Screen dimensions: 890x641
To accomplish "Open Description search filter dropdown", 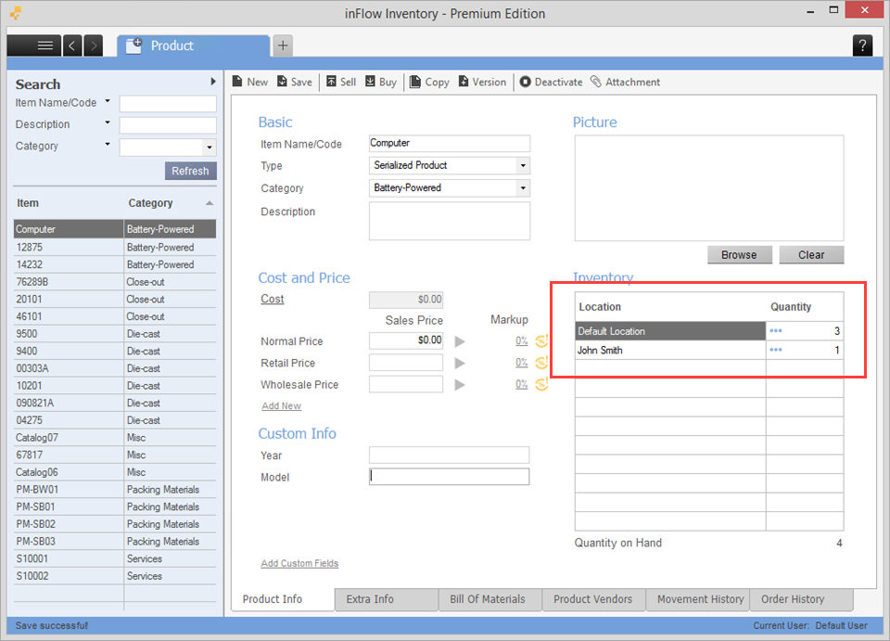I will 108,123.
